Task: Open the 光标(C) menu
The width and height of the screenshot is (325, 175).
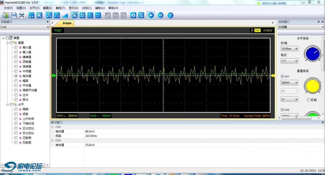Action: (87, 8)
